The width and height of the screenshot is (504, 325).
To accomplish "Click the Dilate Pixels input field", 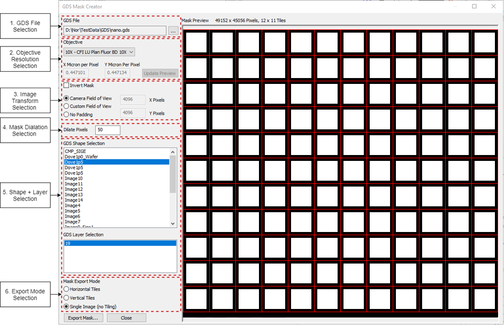I will (x=108, y=130).
